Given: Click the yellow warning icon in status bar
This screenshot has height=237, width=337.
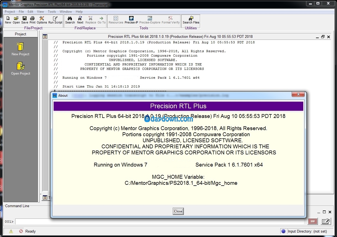Looking at the screenshot, I should pyautogui.click(x=11, y=231).
